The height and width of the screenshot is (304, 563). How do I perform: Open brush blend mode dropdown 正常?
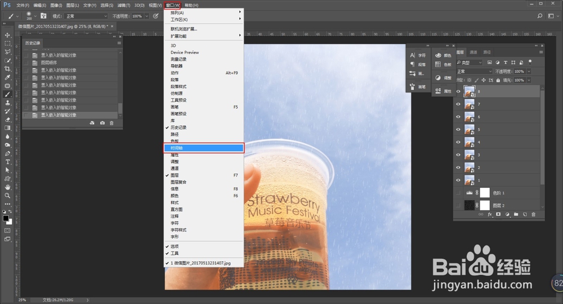coord(86,16)
